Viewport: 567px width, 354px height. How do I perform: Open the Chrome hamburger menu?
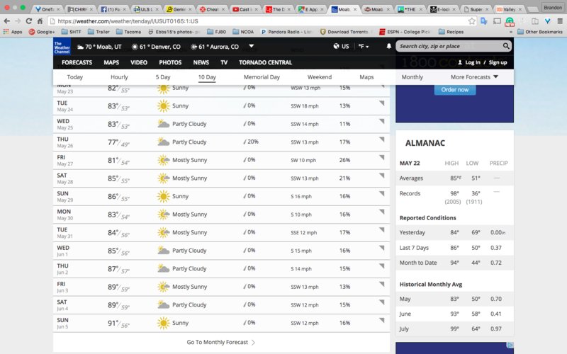[560, 21]
